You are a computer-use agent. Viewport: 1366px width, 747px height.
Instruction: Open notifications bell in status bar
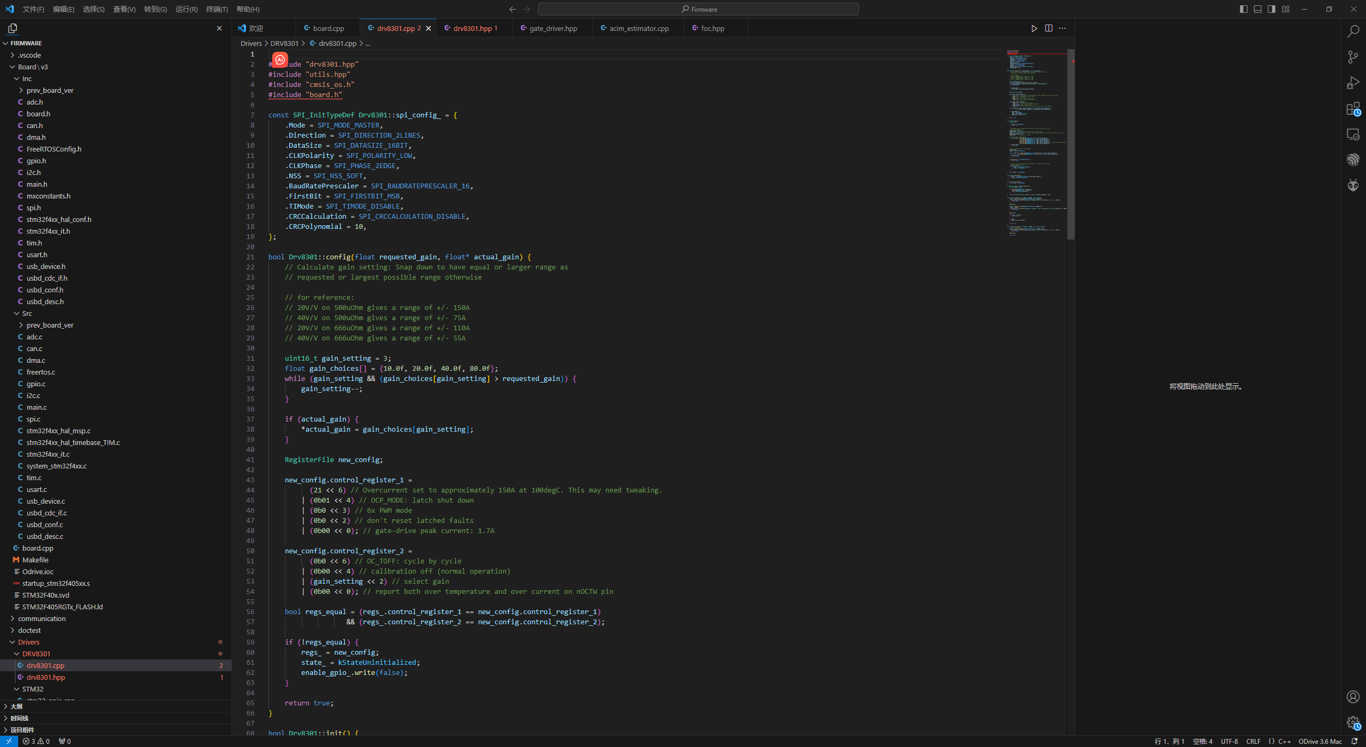1354,741
